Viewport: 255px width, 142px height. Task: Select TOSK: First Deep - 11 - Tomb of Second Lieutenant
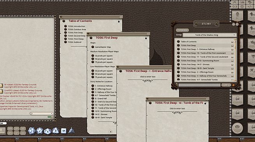click(x=204, y=57)
